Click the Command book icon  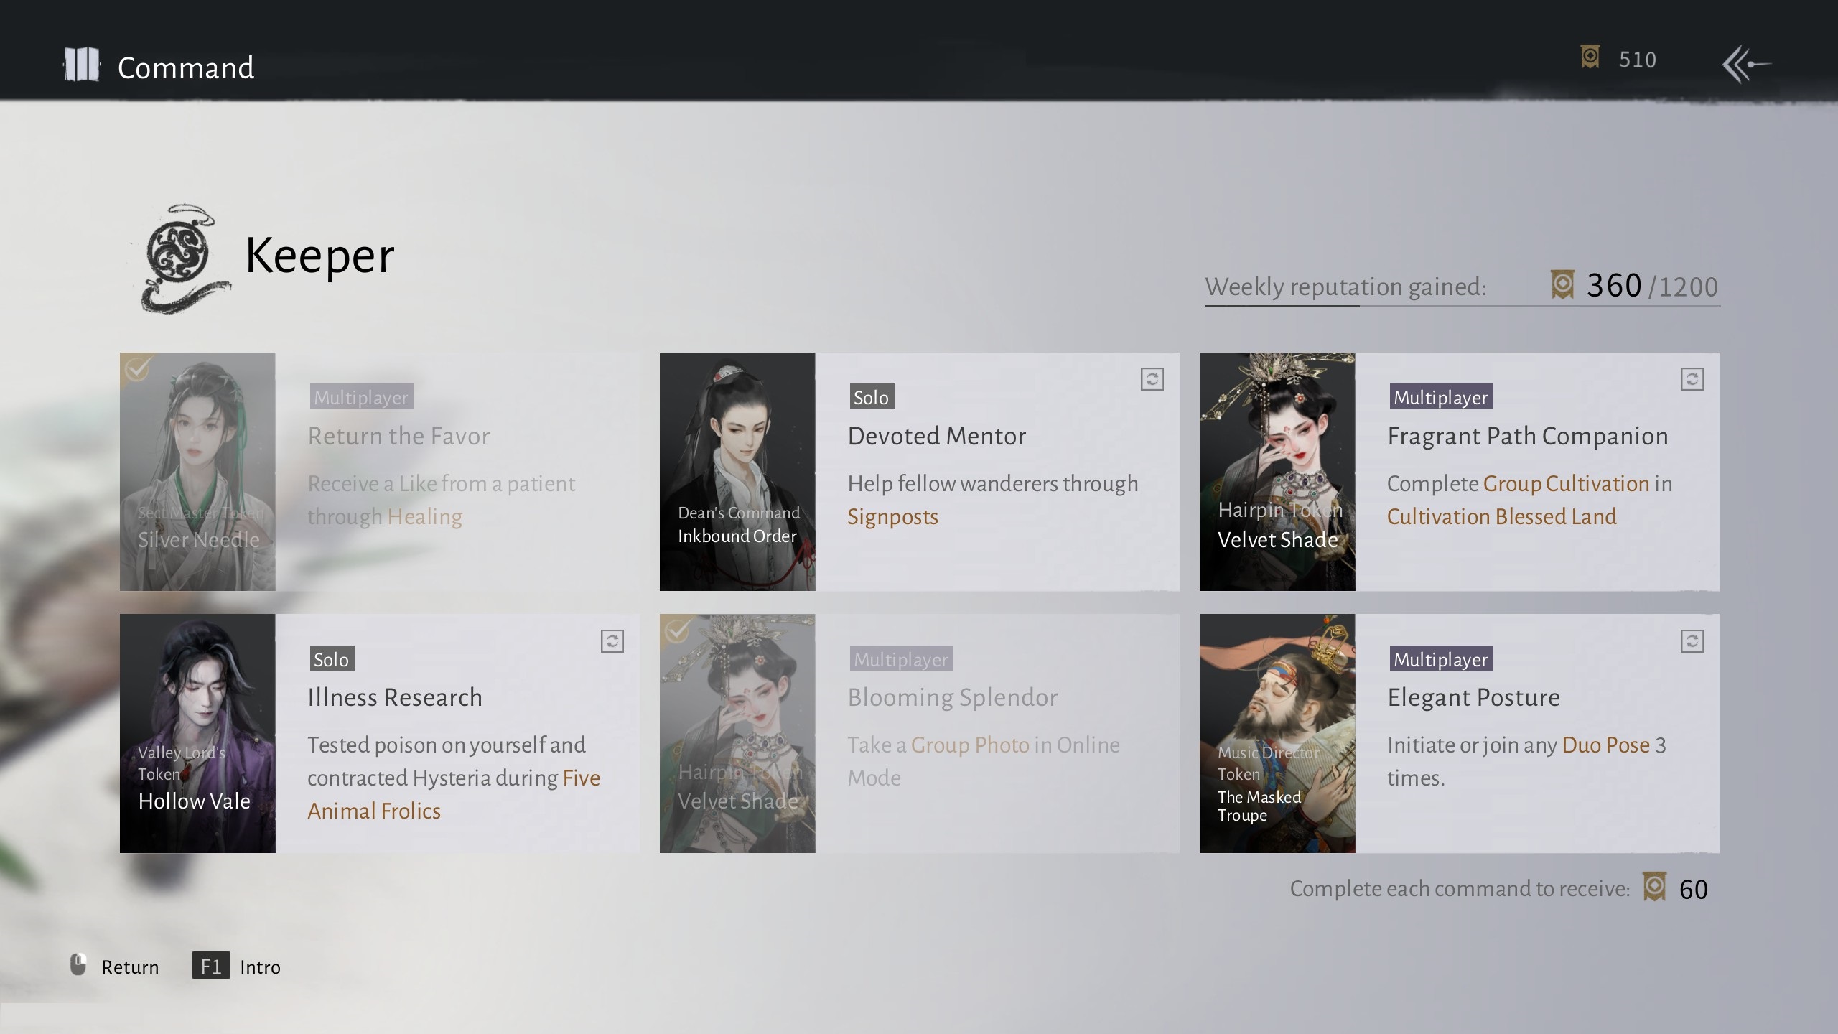point(82,65)
